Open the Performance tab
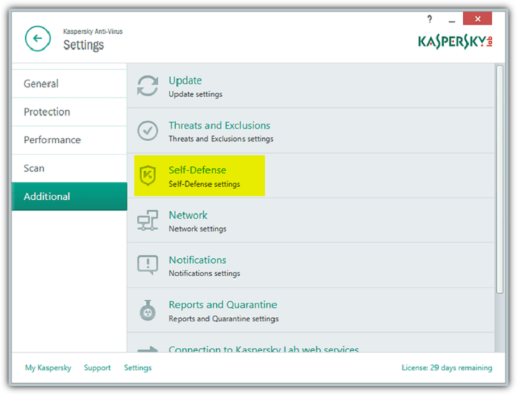 [x=69, y=140]
